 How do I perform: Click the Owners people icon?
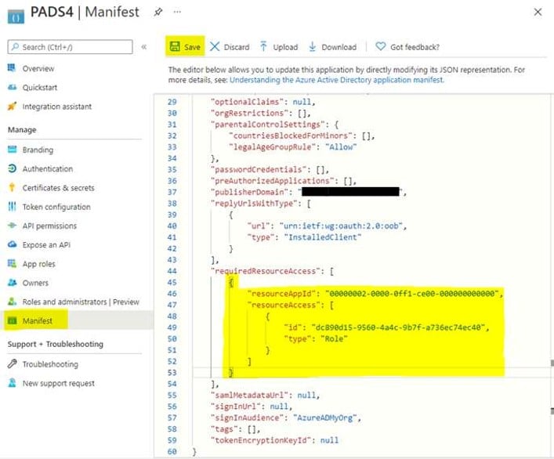coord(12,283)
